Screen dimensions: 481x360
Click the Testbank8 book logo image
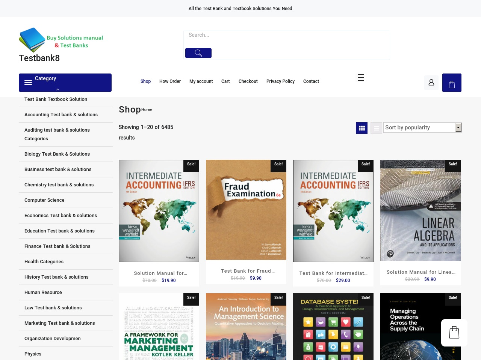[x=61, y=40]
